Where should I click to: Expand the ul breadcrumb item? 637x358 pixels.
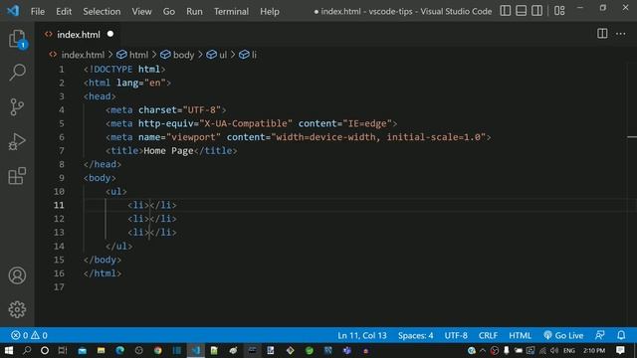pos(217,55)
